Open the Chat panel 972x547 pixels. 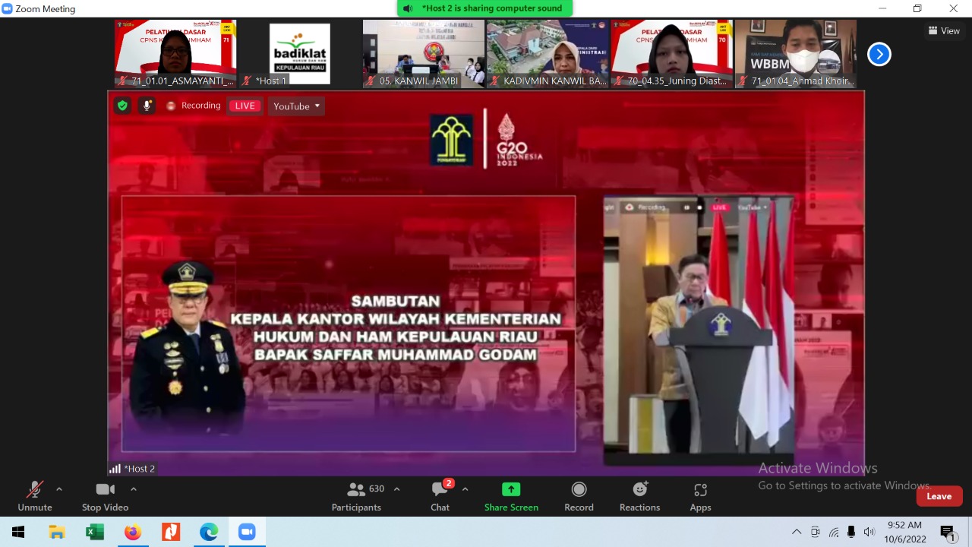click(x=440, y=496)
